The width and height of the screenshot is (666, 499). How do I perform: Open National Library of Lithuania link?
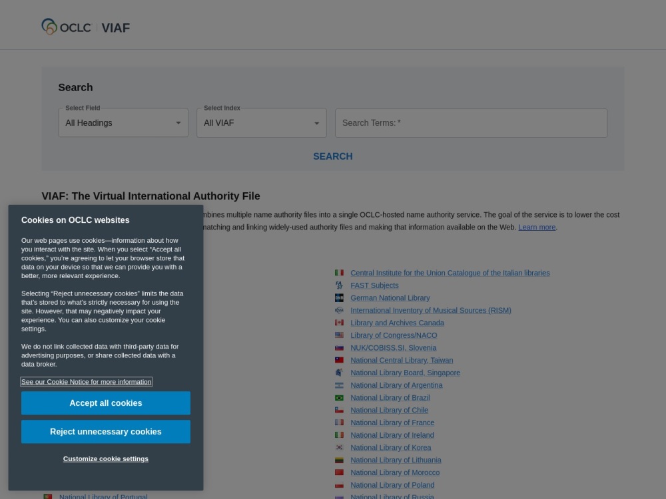click(x=396, y=460)
